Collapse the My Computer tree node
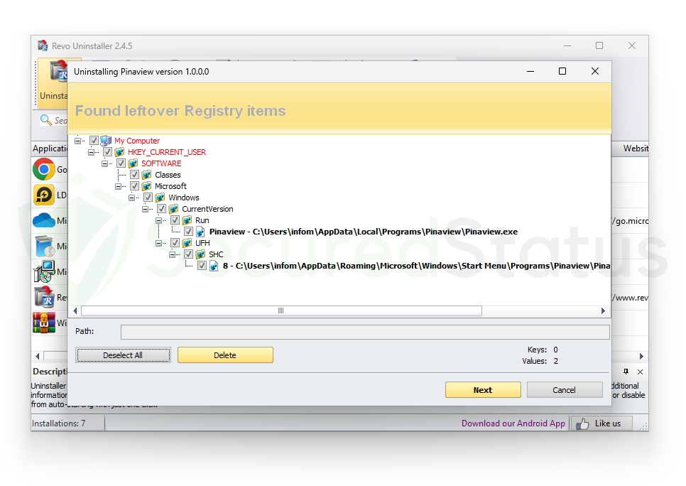This screenshot has width=686, height=486. pos(78,141)
